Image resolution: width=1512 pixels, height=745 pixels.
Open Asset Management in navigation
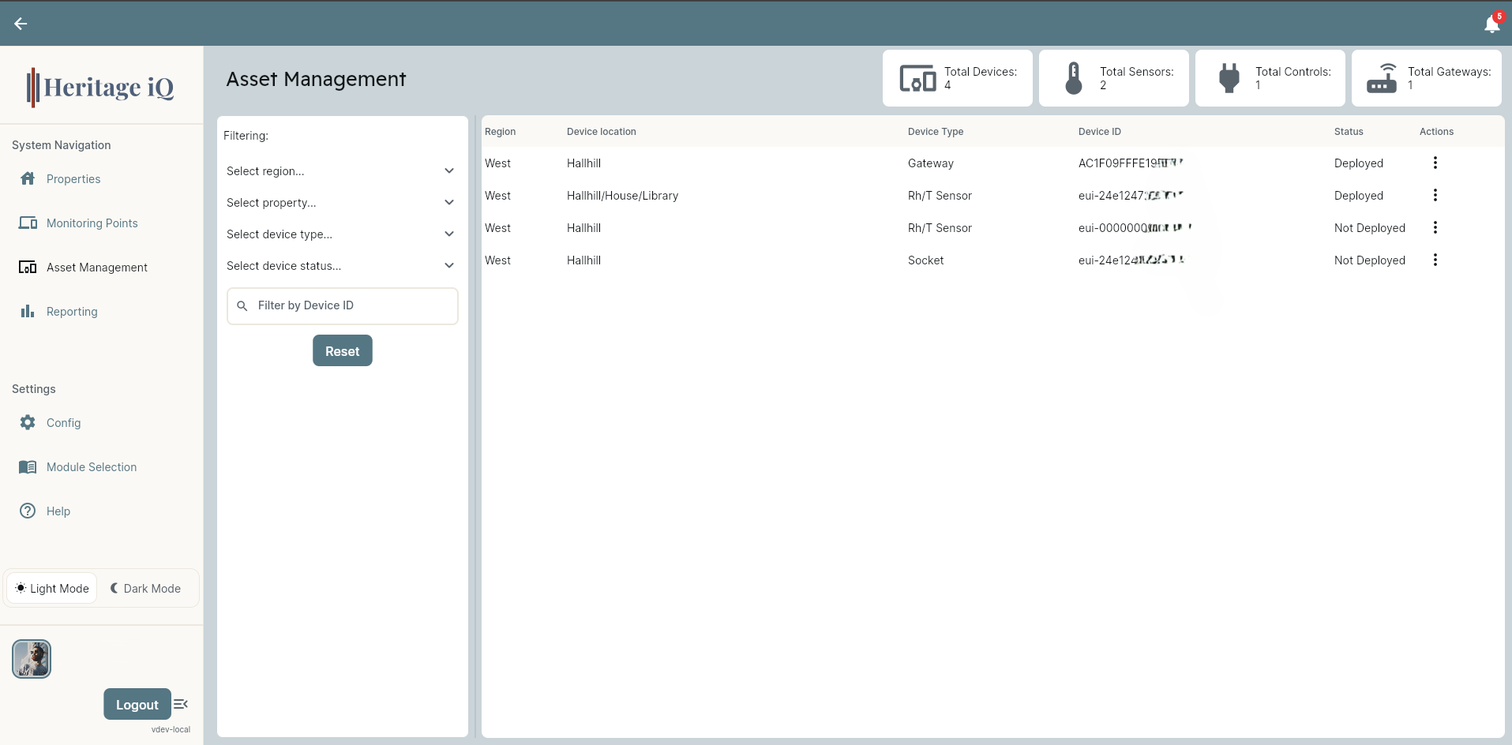coord(97,268)
